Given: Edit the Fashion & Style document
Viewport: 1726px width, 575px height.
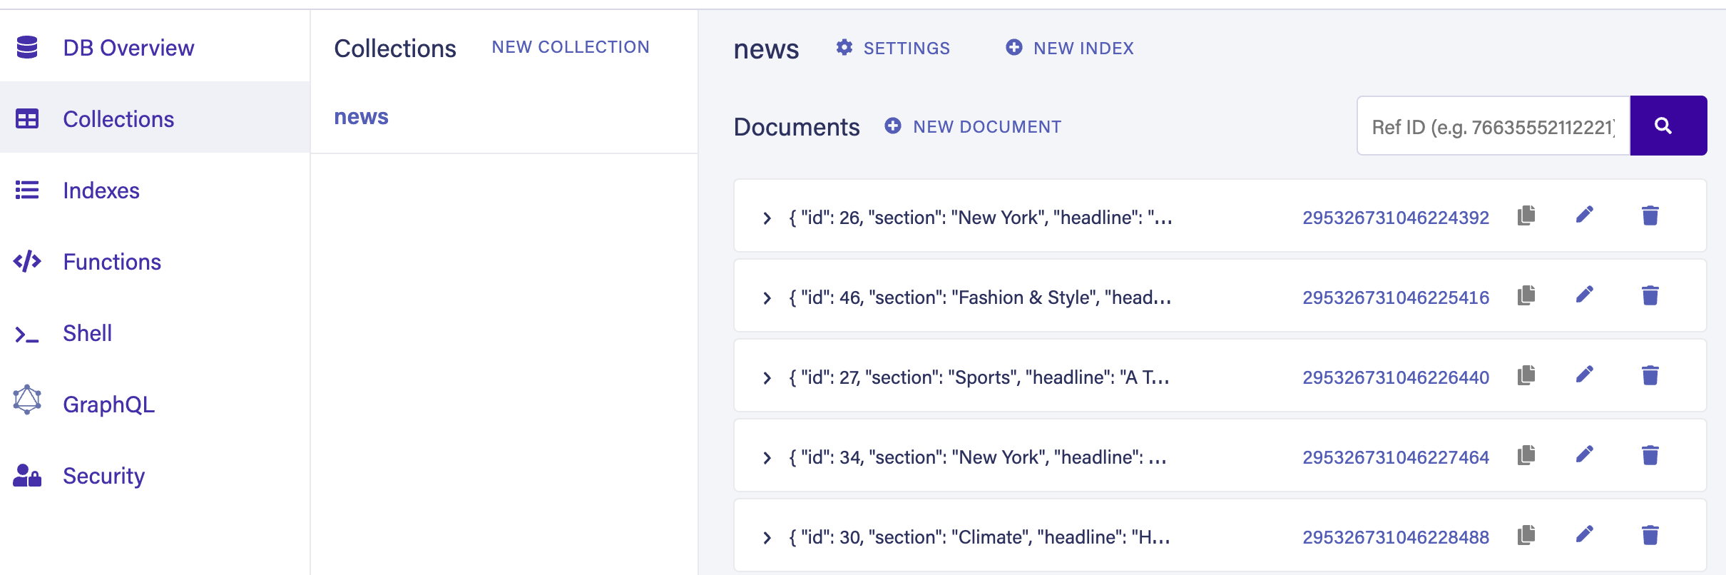Looking at the screenshot, I should 1584,295.
